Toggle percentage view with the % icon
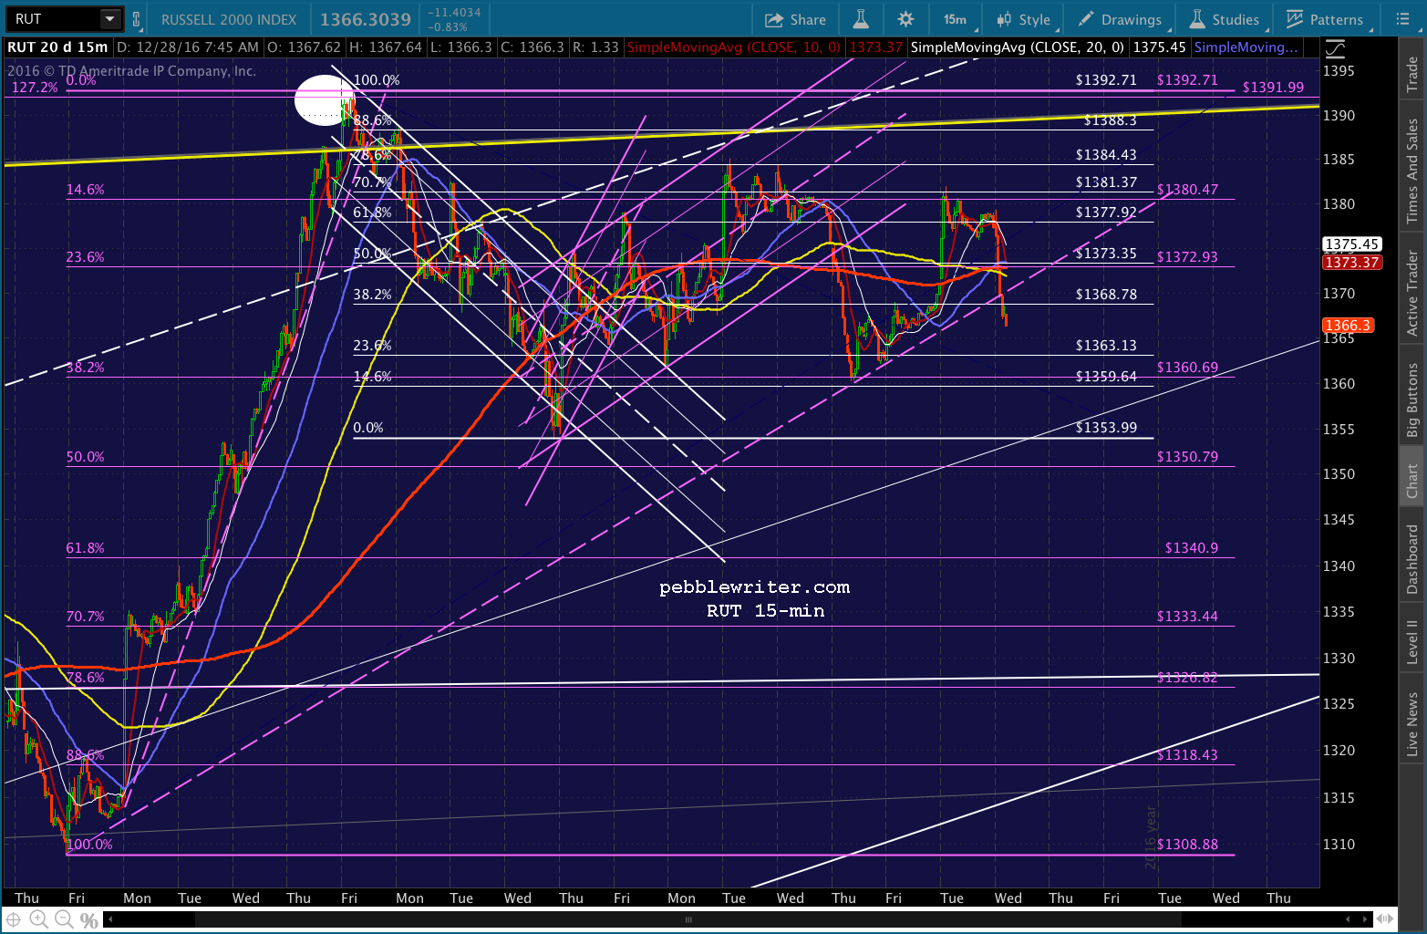The image size is (1427, 934). point(88,919)
